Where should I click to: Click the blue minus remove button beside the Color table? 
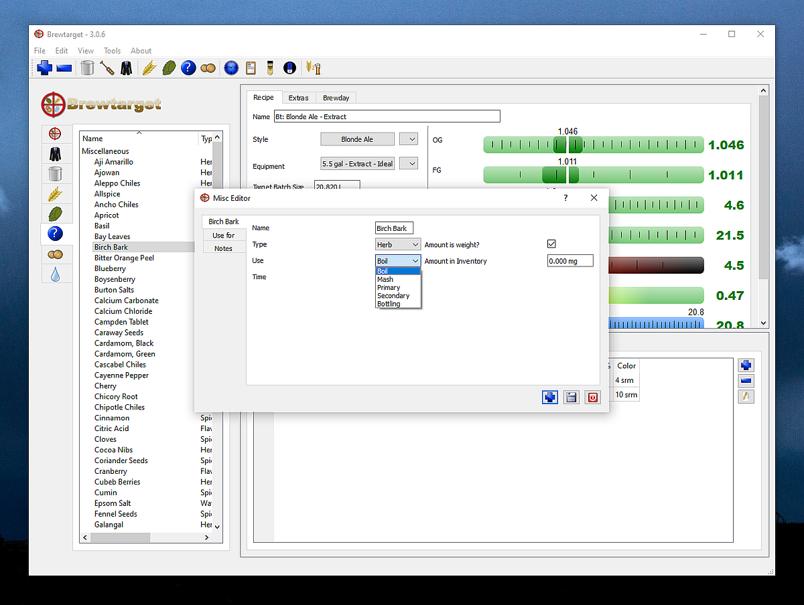pyautogui.click(x=746, y=381)
